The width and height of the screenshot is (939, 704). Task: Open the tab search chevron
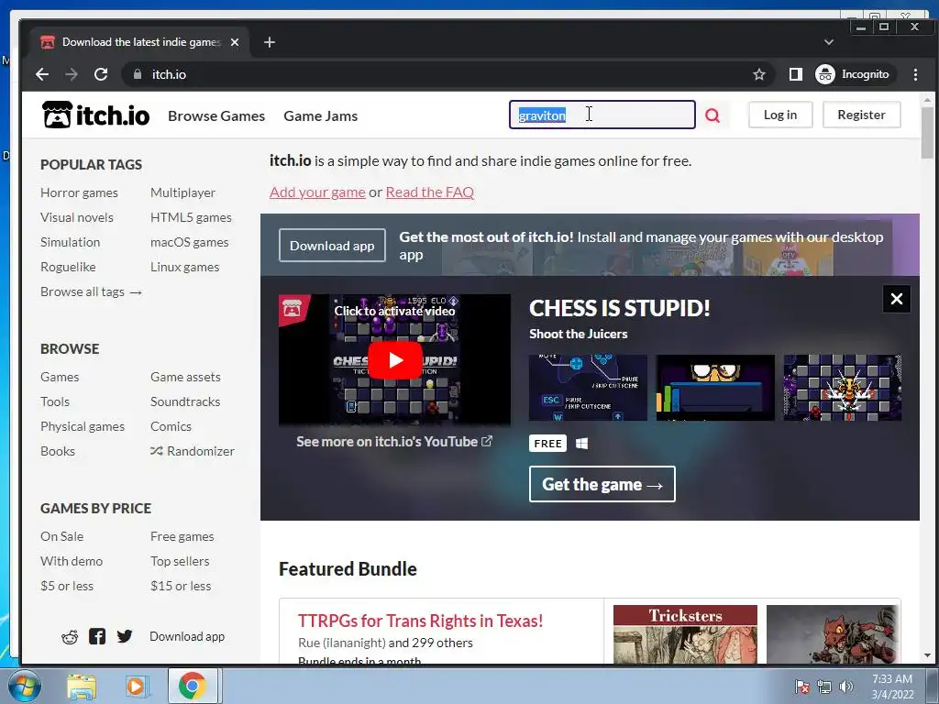point(829,42)
